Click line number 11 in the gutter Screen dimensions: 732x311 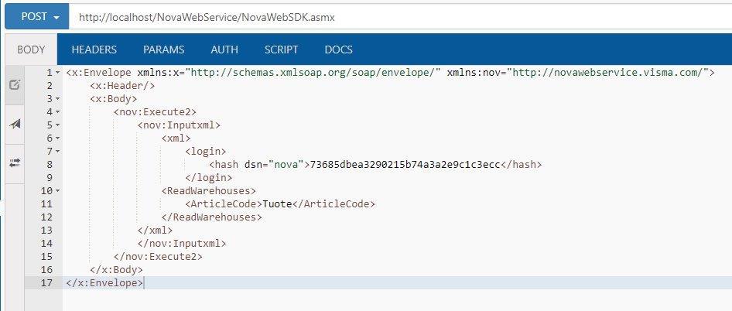pos(46,203)
